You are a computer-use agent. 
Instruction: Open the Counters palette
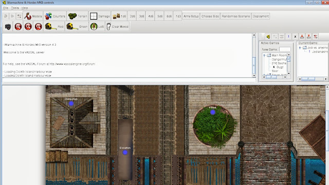[55, 16]
